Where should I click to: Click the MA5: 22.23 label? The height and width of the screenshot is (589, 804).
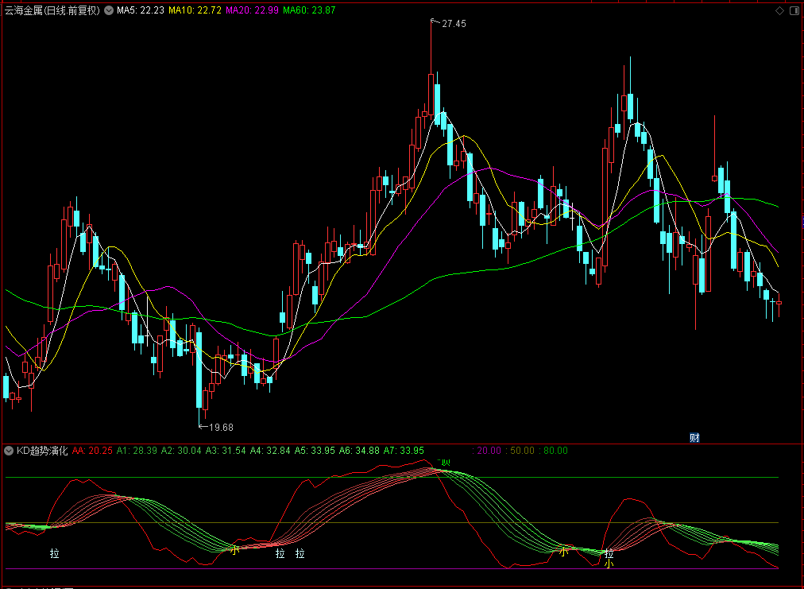(141, 10)
